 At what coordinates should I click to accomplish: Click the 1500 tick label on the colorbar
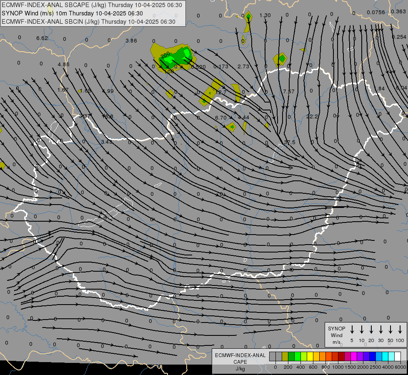pos(350,367)
